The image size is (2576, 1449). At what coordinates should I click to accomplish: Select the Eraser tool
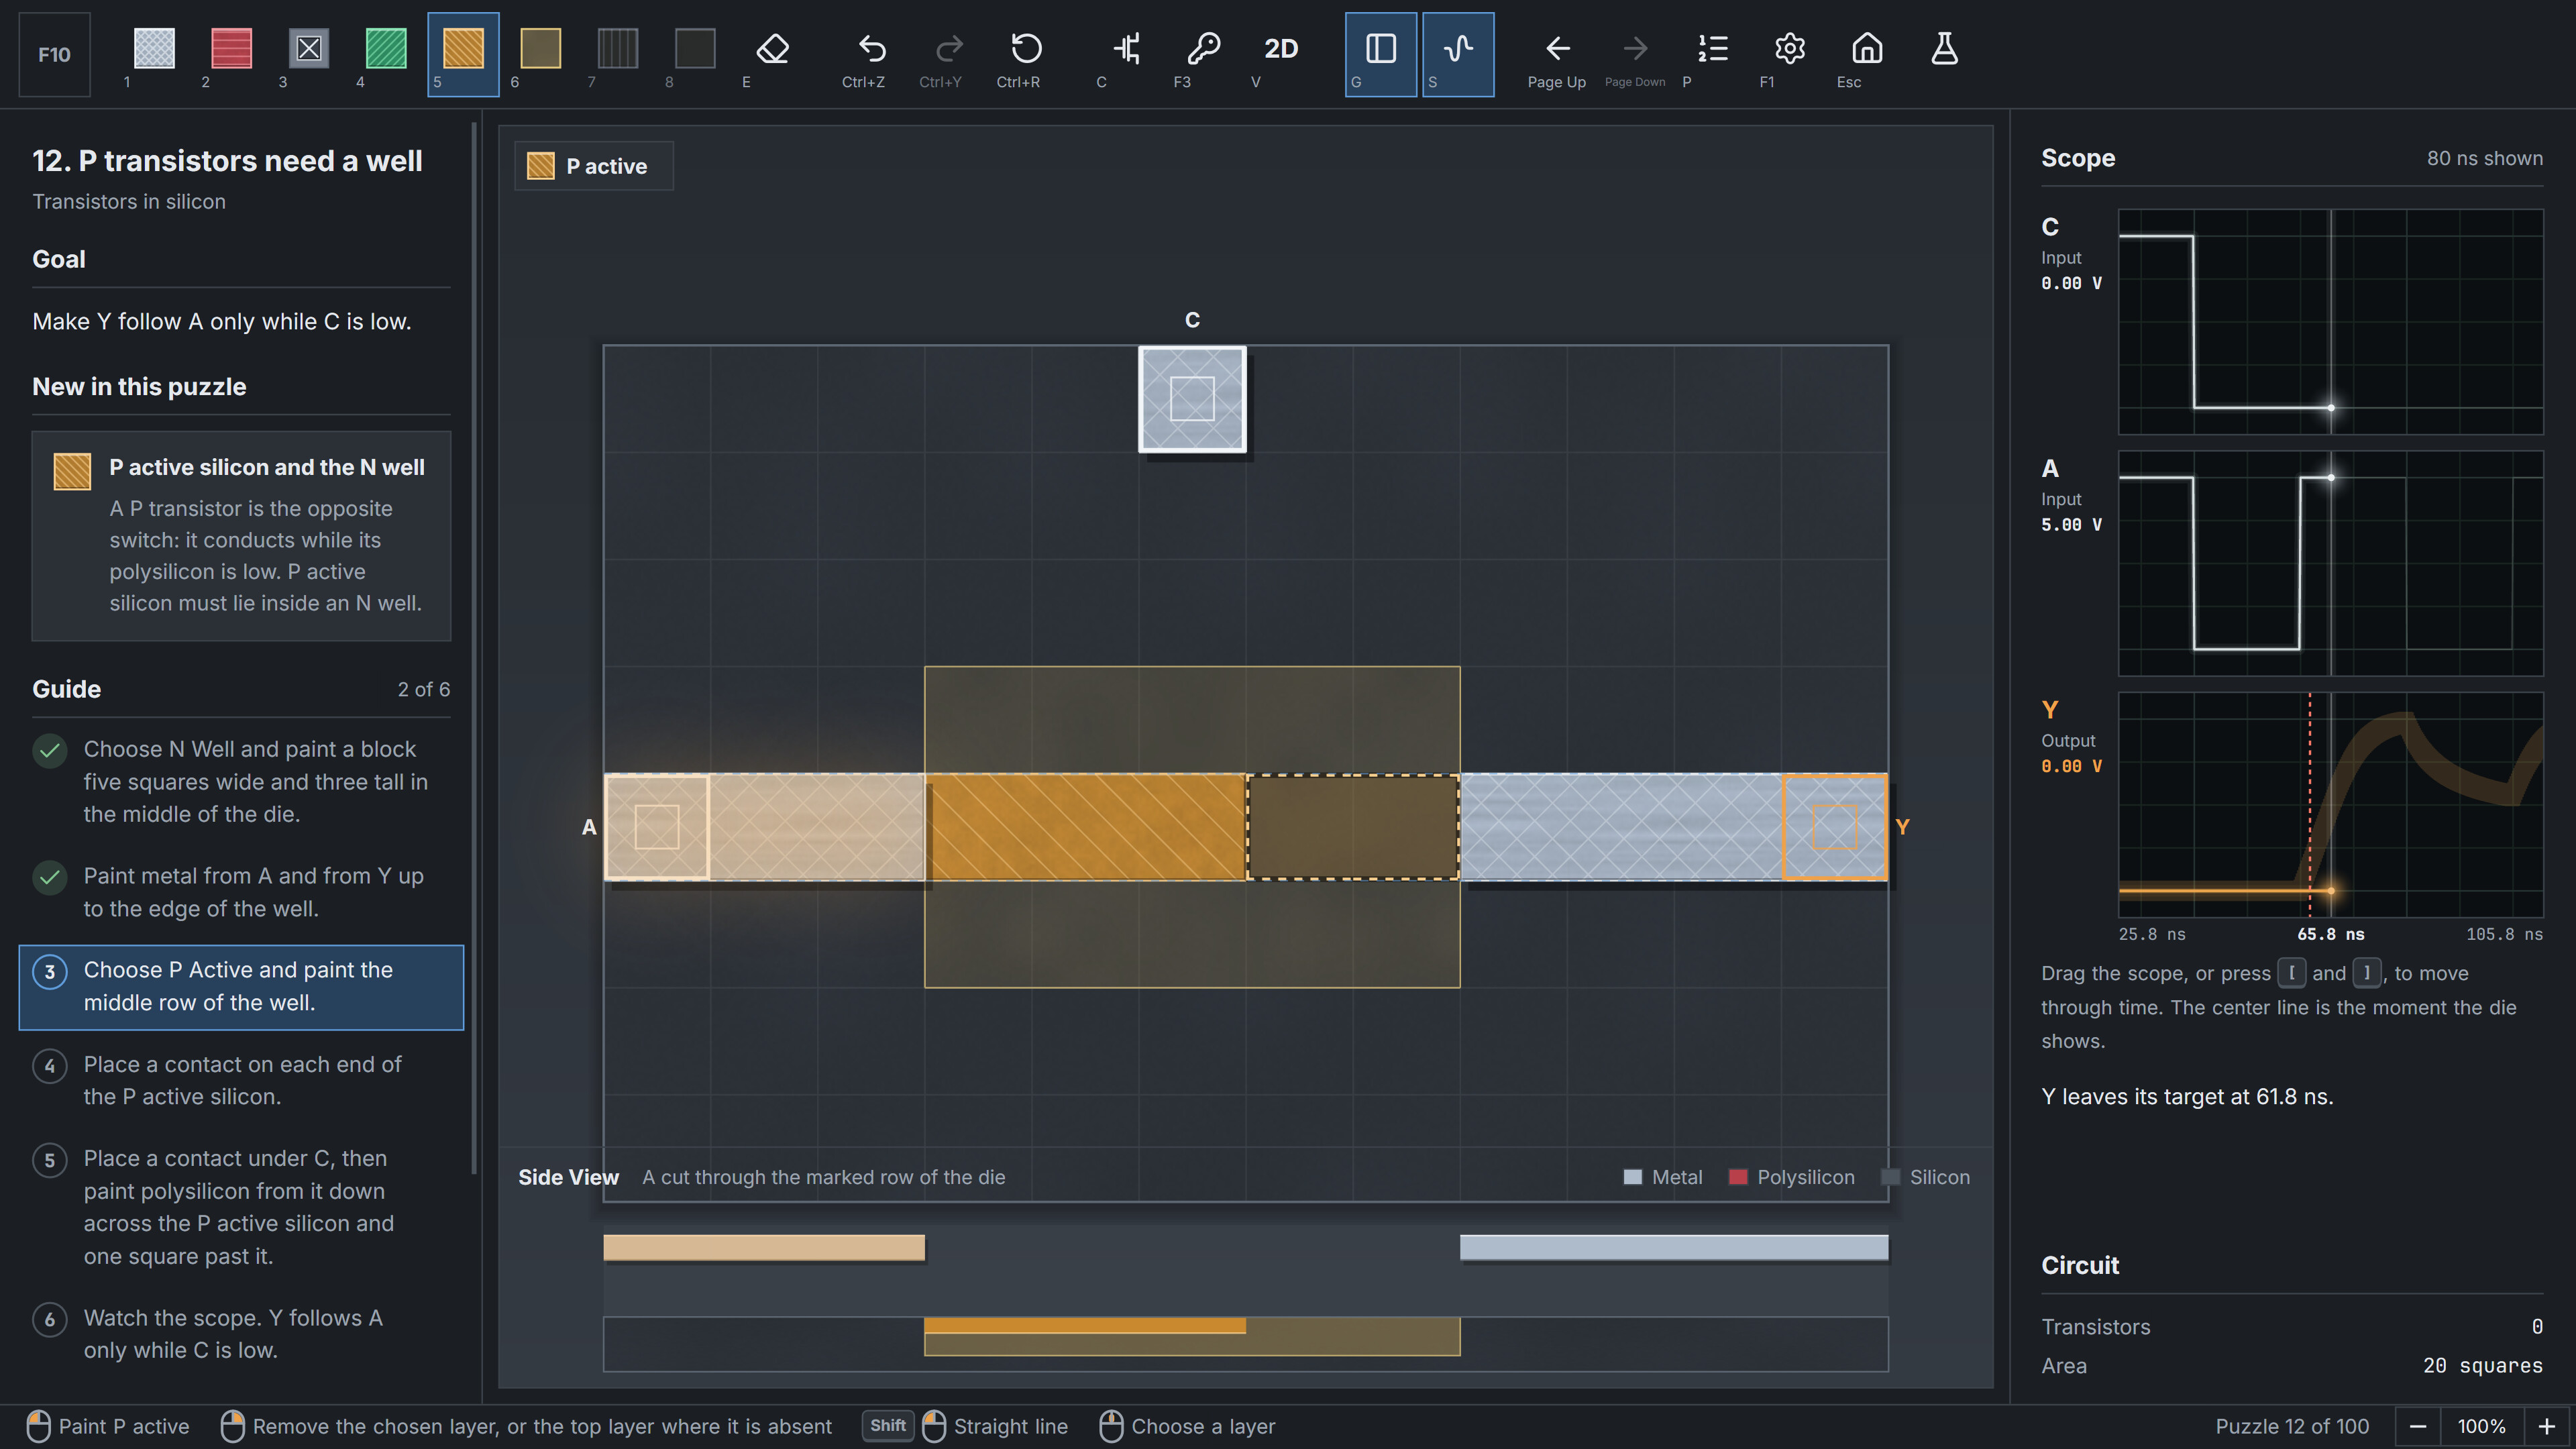point(772,54)
